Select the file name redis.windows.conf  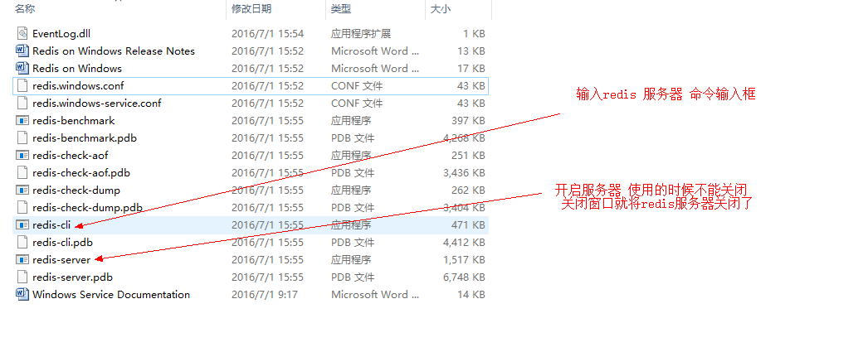click(x=78, y=85)
